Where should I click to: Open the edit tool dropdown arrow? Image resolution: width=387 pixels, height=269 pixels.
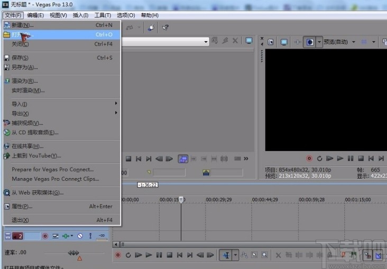(235, 255)
